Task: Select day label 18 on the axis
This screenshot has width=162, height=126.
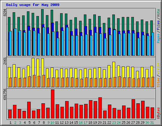Action: coord(90,123)
